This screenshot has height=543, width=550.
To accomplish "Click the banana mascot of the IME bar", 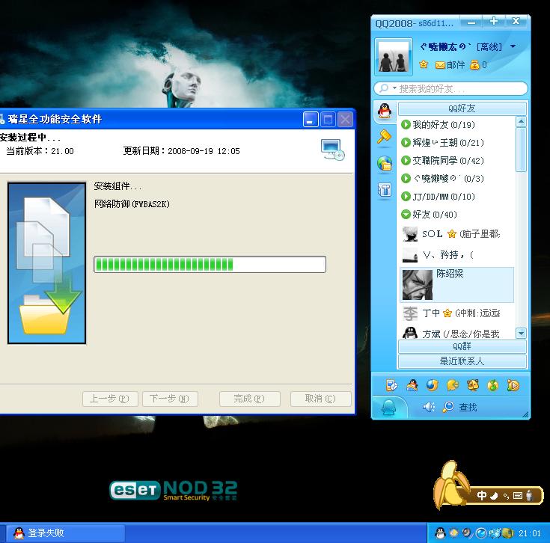I will [x=450, y=484].
